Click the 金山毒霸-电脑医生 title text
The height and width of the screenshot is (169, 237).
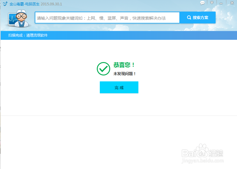point(24,4)
